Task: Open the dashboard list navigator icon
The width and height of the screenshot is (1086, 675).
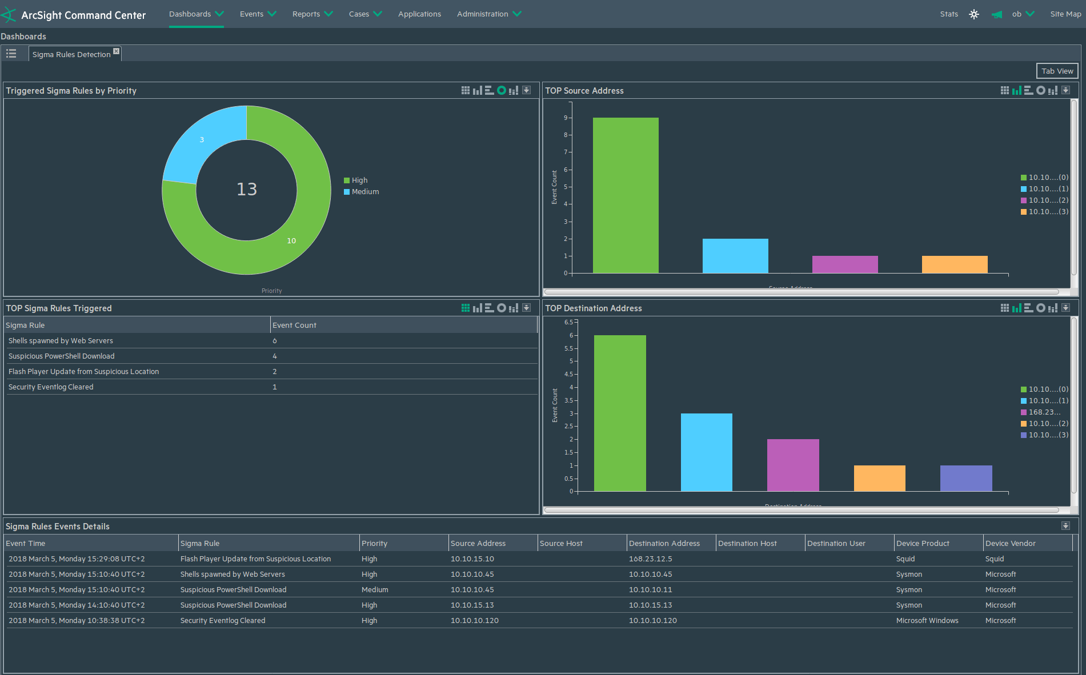Action: point(11,54)
